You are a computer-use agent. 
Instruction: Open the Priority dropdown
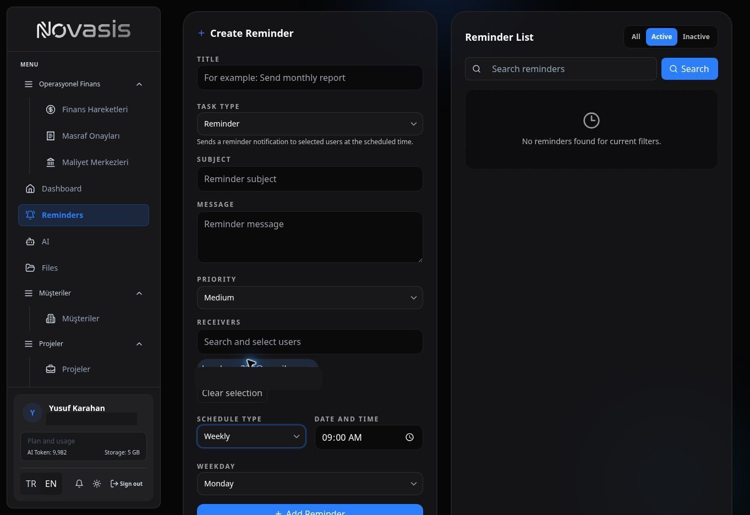tap(310, 298)
